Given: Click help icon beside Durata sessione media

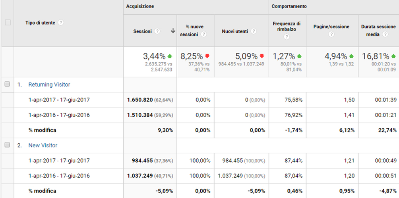Looking at the screenshot, I should coord(385,35).
